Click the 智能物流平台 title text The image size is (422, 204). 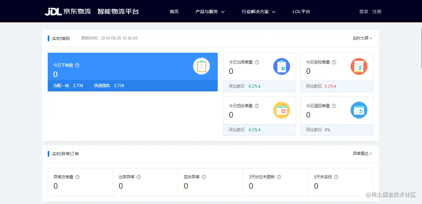tap(118, 12)
